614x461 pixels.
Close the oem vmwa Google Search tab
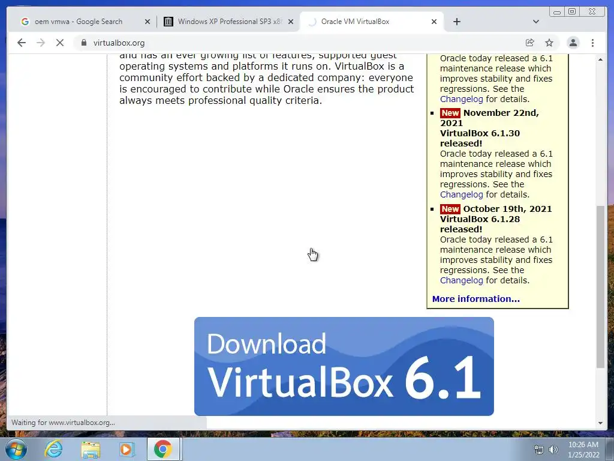[148, 22]
